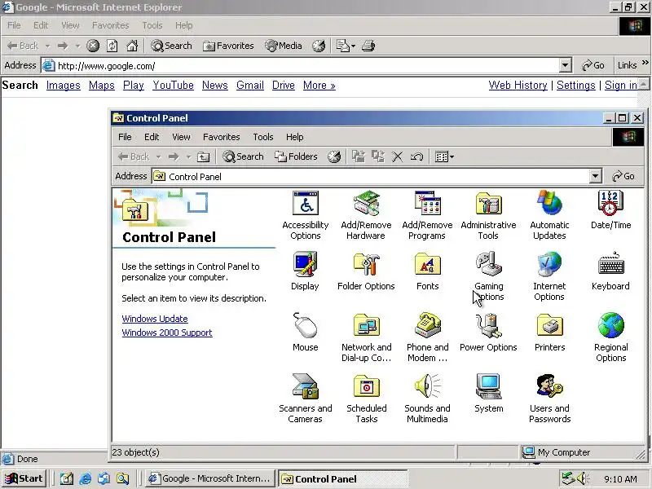Click the Images link on the Google page
This screenshot has height=489, width=652.
(x=64, y=86)
